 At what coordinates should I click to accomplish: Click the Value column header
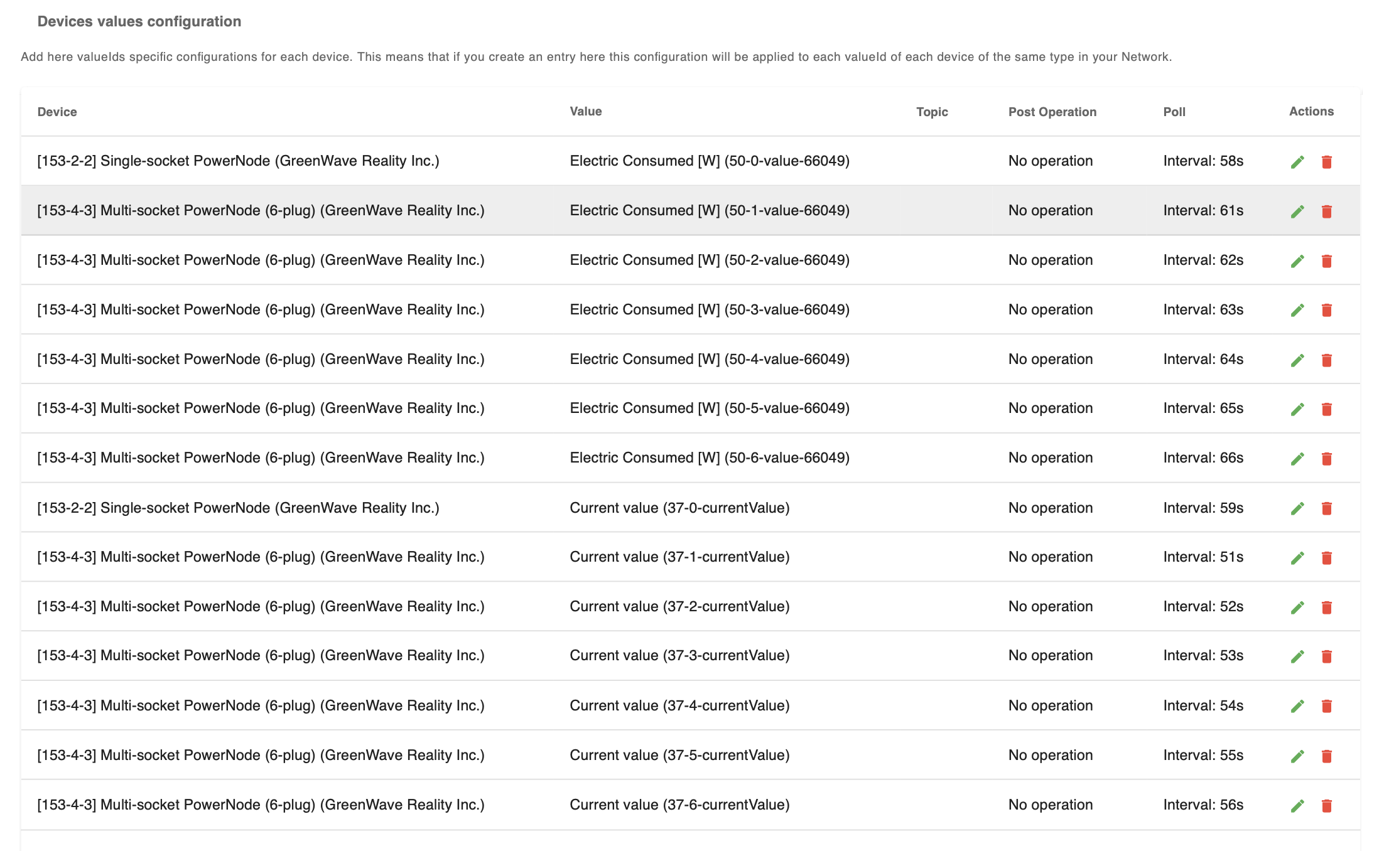(x=585, y=111)
